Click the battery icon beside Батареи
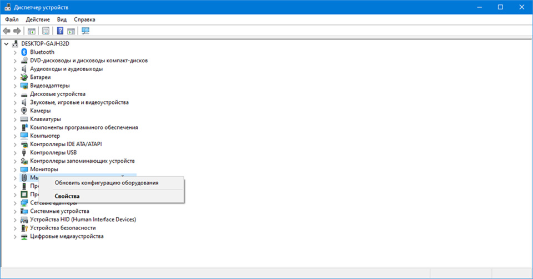The height and width of the screenshot is (279, 533). (24, 77)
